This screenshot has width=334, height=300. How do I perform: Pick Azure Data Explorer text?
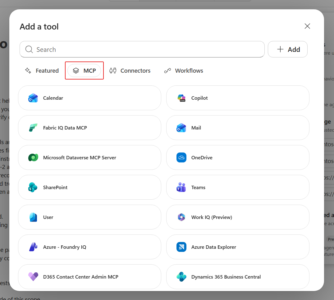214,247
